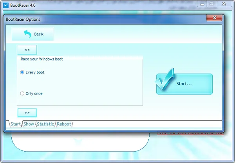This screenshot has height=163, width=235.
Task: Click the large checkmark icon on Start
Action: click(164, 79)
